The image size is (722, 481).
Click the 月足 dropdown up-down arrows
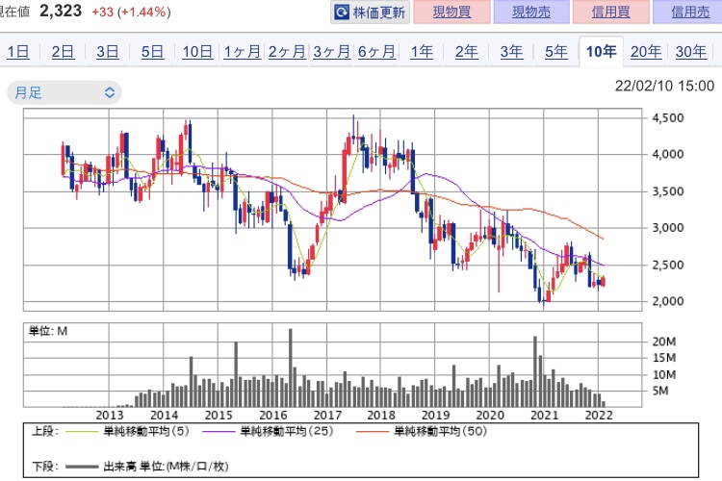(x=110, y=92)
